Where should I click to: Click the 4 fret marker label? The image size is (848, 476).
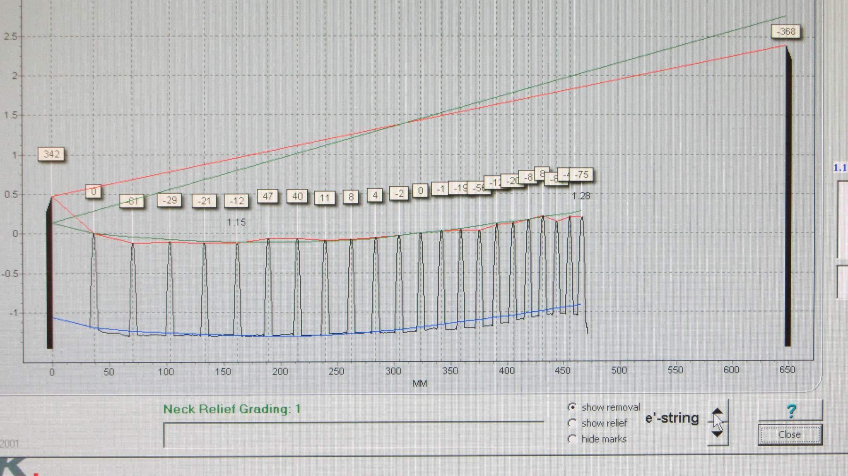click(x=375, y=195)
